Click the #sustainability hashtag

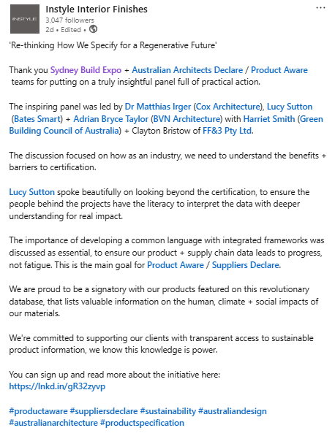(x=168, y=411)
